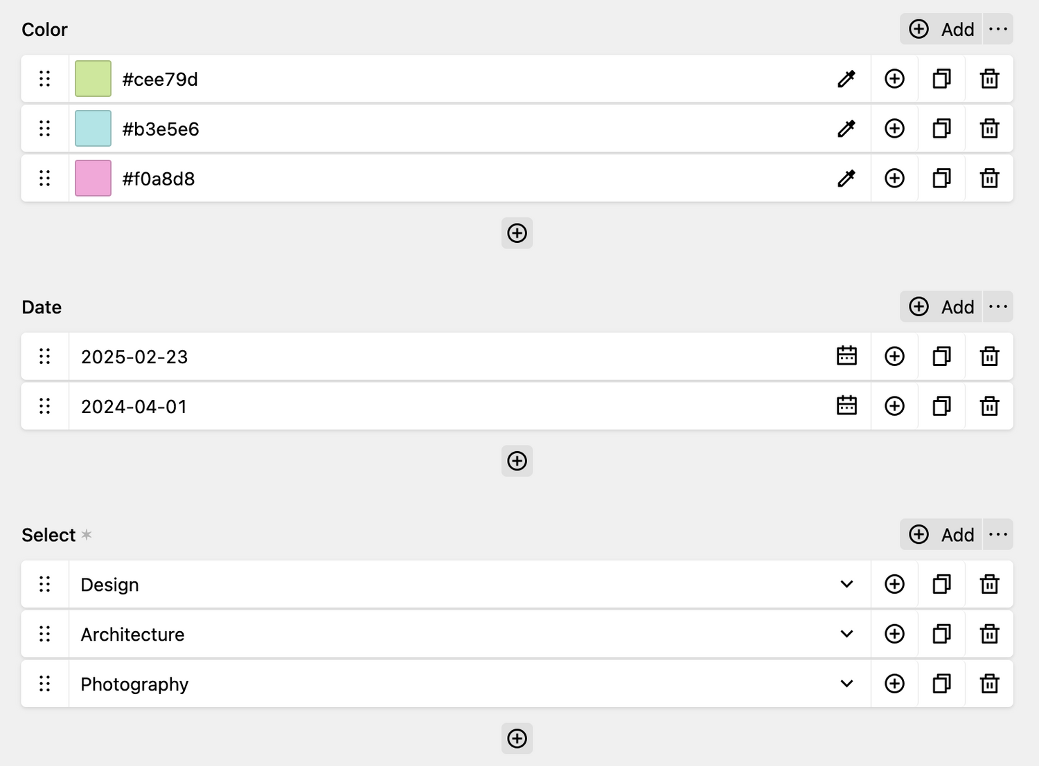Click the trash icon for 2025-02-23
This screenshot has width=1039, height=766.
pyautogui.click(x=989, y=356)
